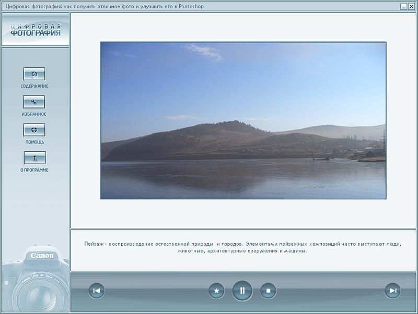Image resolution: width=418 pixels, height=314 pixels.
Task: Click the СОДЕРЖАНИЕ text label
Action: 34,87
